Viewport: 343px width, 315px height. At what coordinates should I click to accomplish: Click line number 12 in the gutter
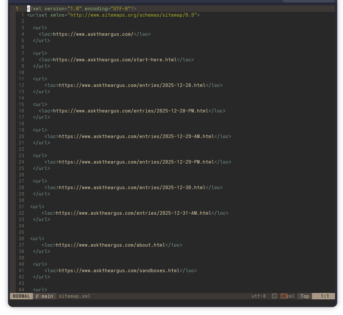tap(21, 85)
